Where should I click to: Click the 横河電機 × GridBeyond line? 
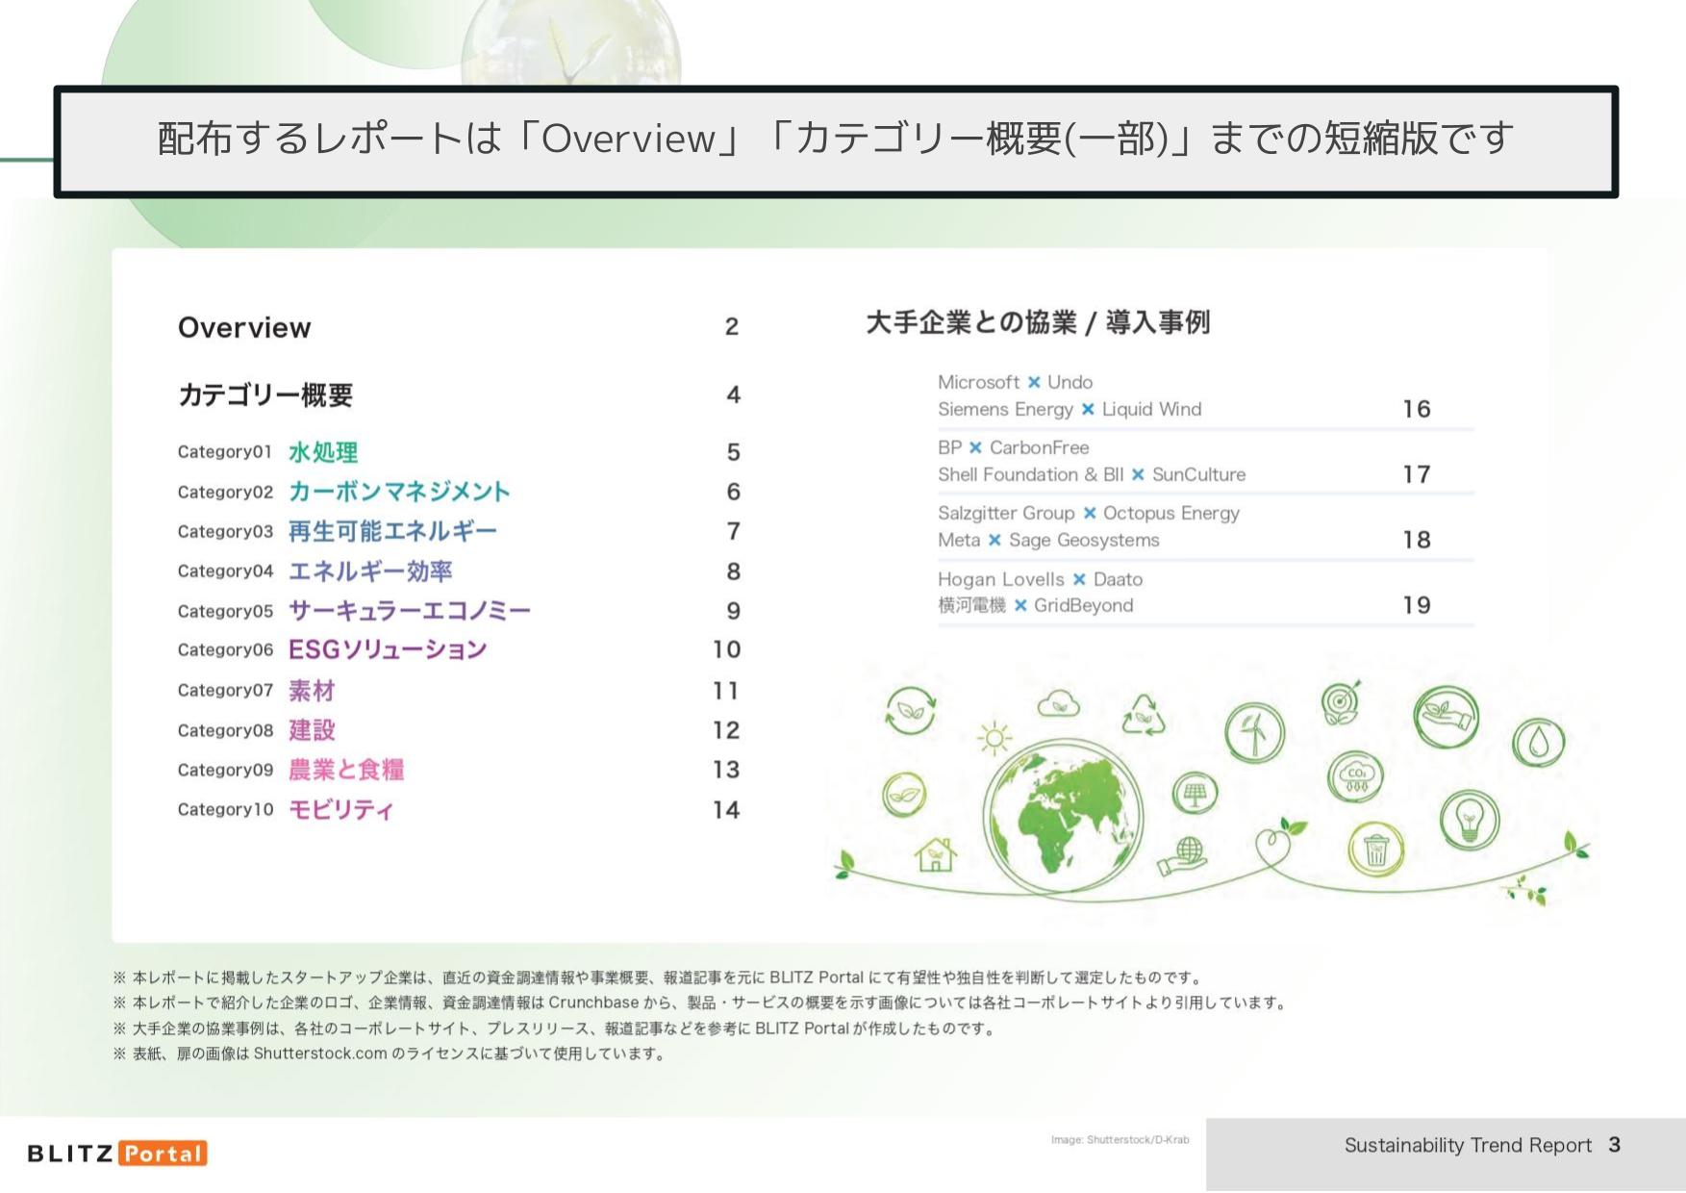coord(1036,606)
